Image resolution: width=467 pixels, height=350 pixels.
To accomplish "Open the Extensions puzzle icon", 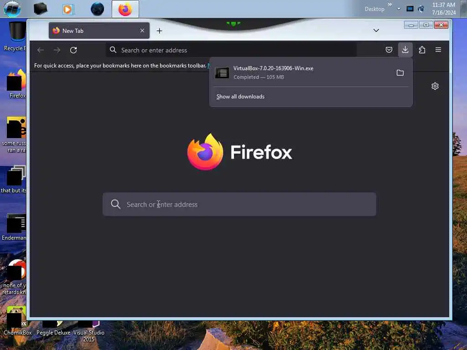I will (422, 50).
